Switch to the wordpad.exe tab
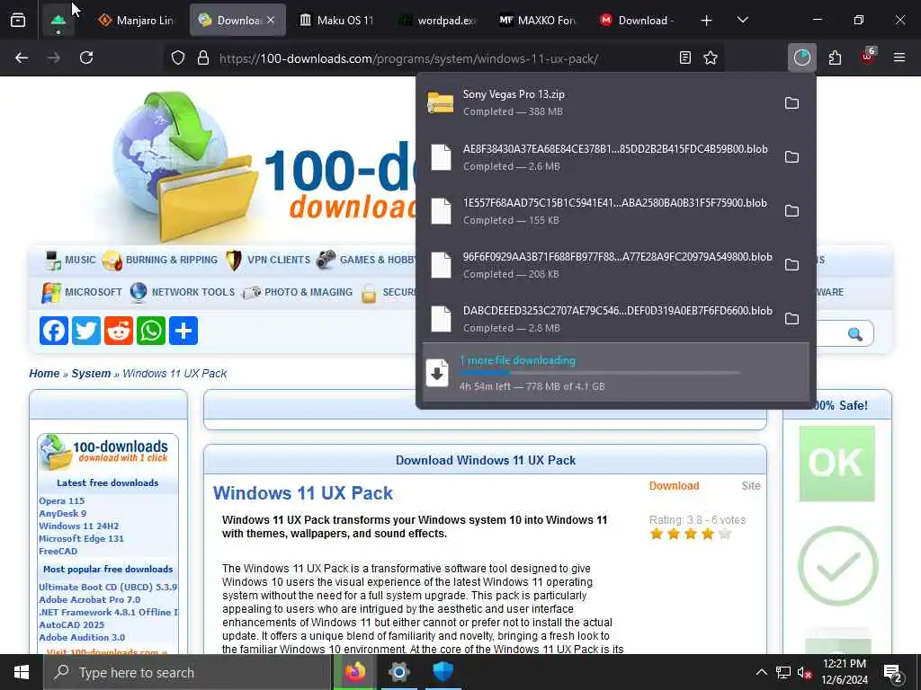 click(x=438, y=21)
